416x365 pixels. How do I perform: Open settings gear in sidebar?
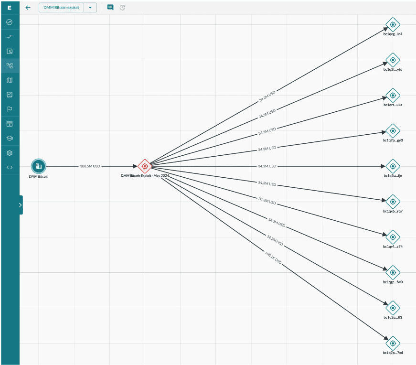(10, 153)
